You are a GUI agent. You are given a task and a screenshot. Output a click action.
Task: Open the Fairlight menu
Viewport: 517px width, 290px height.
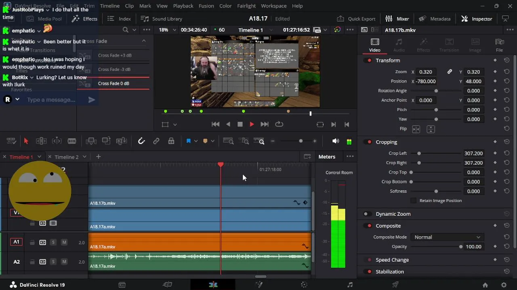(x=246, y=6)
